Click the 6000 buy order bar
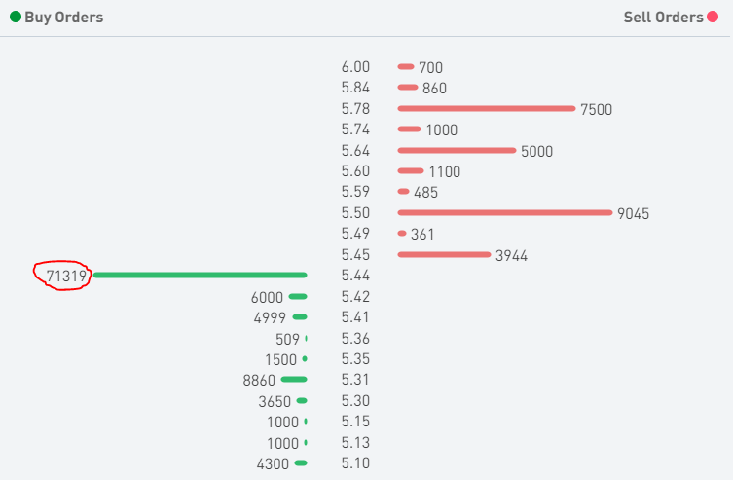The height and width of the screenshot is (480, 733). [298, 296]
